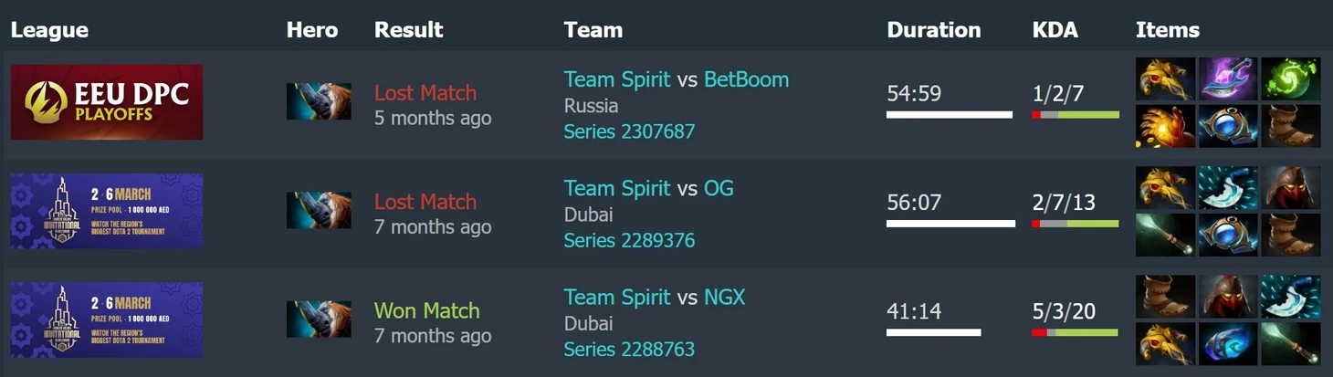Screen dimensions: 1333x377
Task: Click the hero portrait in the Won Match row
Action: coord(319,319)
